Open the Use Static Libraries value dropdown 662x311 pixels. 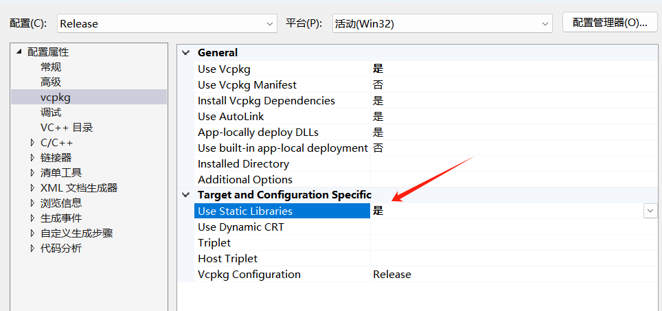point(650,211)
